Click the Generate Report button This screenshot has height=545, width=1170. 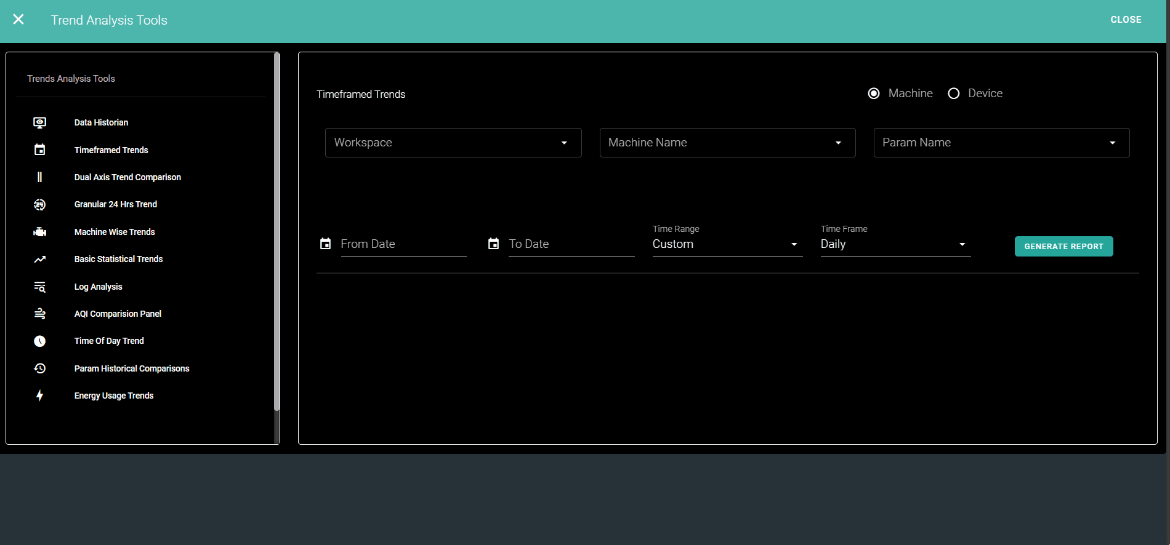(x=1063, y=246)
